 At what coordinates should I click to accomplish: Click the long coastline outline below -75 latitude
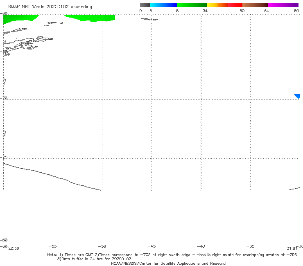pyautogui.click(x=52, y=176)
